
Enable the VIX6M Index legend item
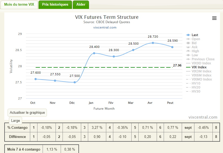(201, 75)
